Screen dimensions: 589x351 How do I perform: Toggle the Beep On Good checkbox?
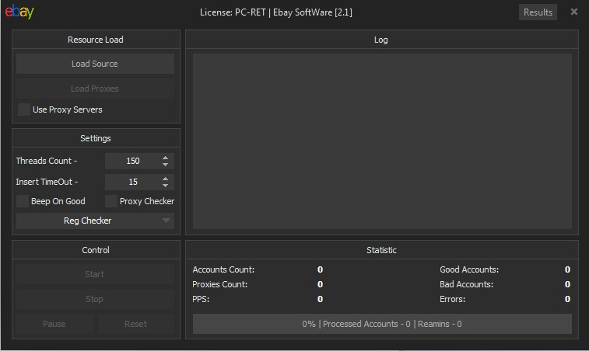point(23,201)
